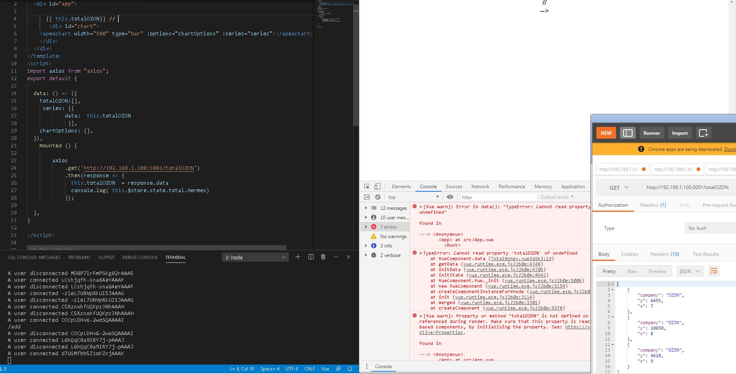Click the feedback icon in VS Code status bar
Screen dimensions: 736x374
(x=338, y=369)
